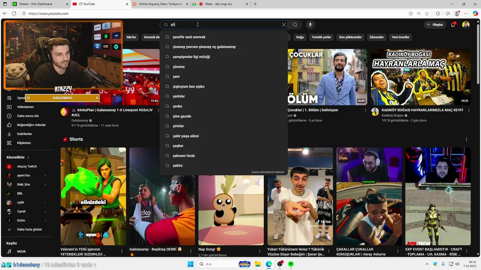Open a new browser tab with plus

coord(255,4)
